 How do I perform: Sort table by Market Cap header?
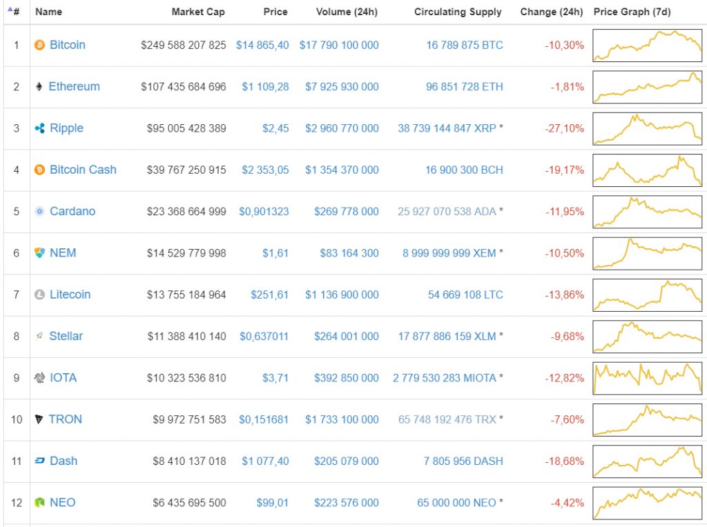[197, 12]
